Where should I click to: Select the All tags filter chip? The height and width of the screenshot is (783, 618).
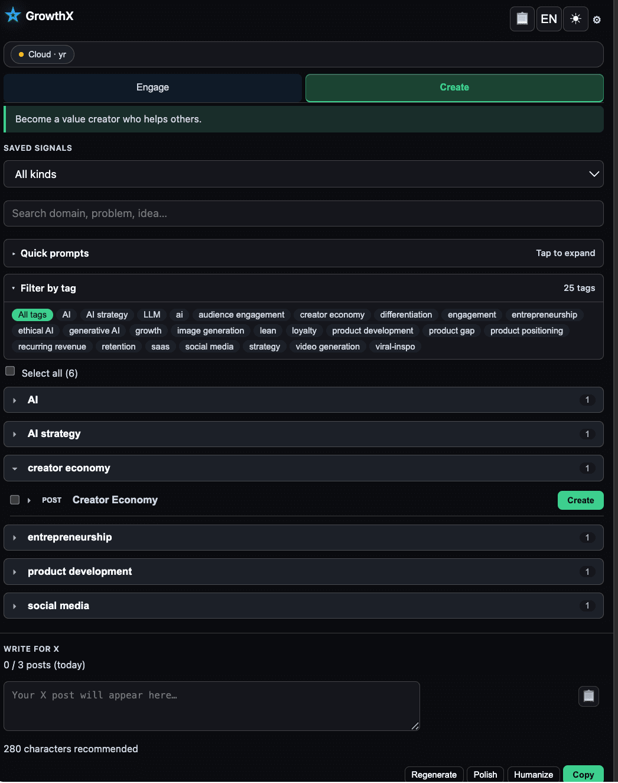(32, 315)
